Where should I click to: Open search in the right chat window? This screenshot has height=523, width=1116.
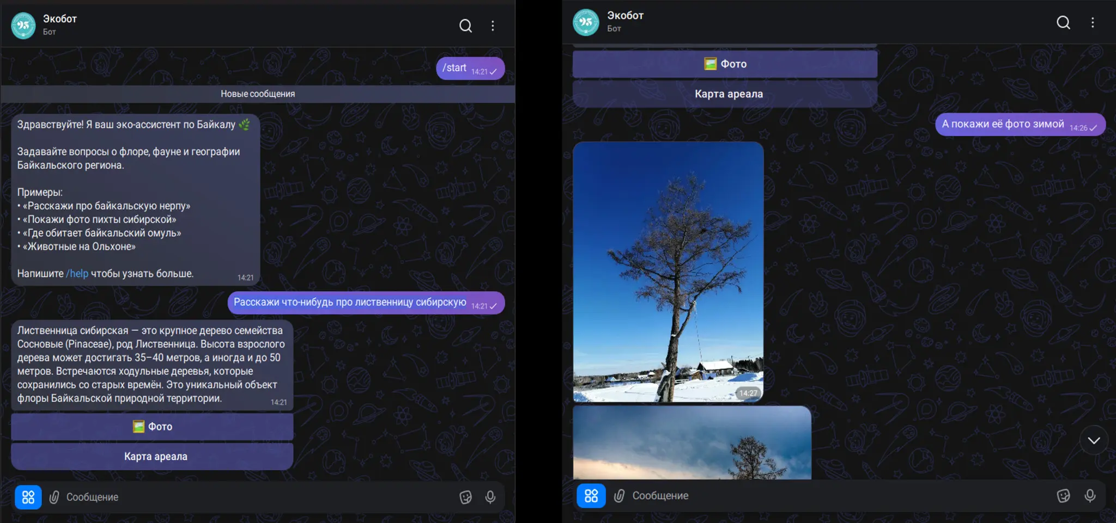point(1063,22)
